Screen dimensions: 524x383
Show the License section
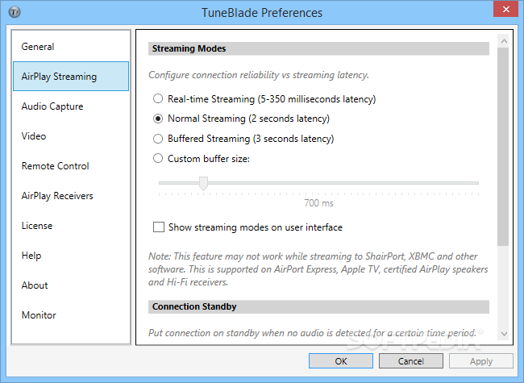pos(71,225)
